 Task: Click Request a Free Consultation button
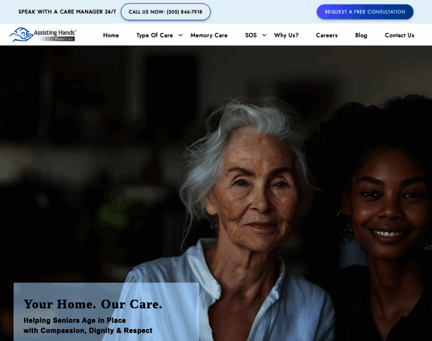(365, 12)
